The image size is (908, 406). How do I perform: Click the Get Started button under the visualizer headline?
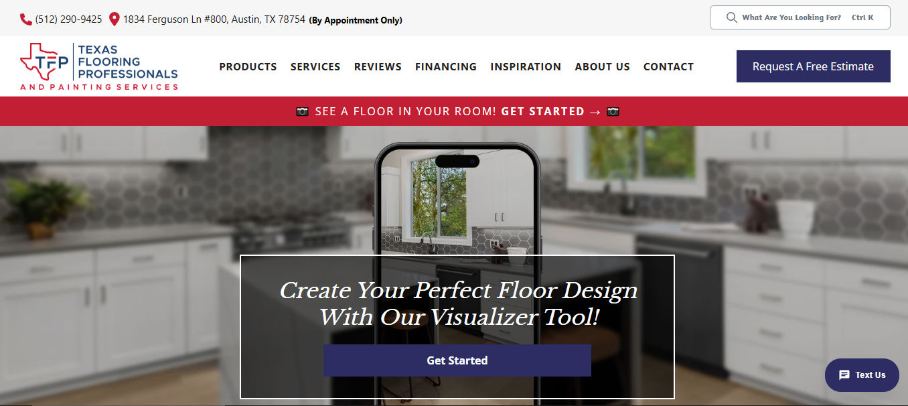pyautogui.click(x=457, y=360)
